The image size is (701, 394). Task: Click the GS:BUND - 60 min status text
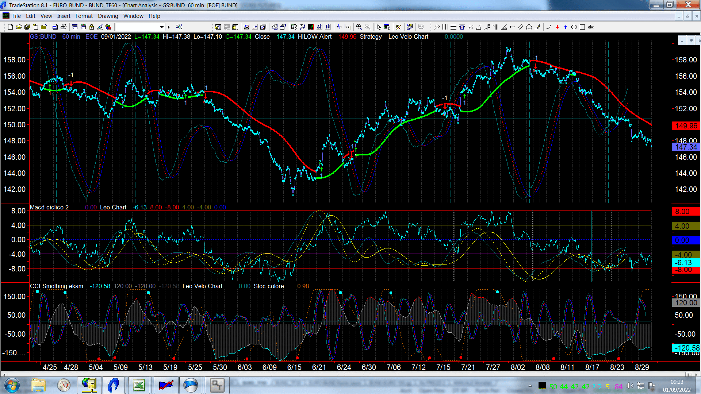coord(55,36)
